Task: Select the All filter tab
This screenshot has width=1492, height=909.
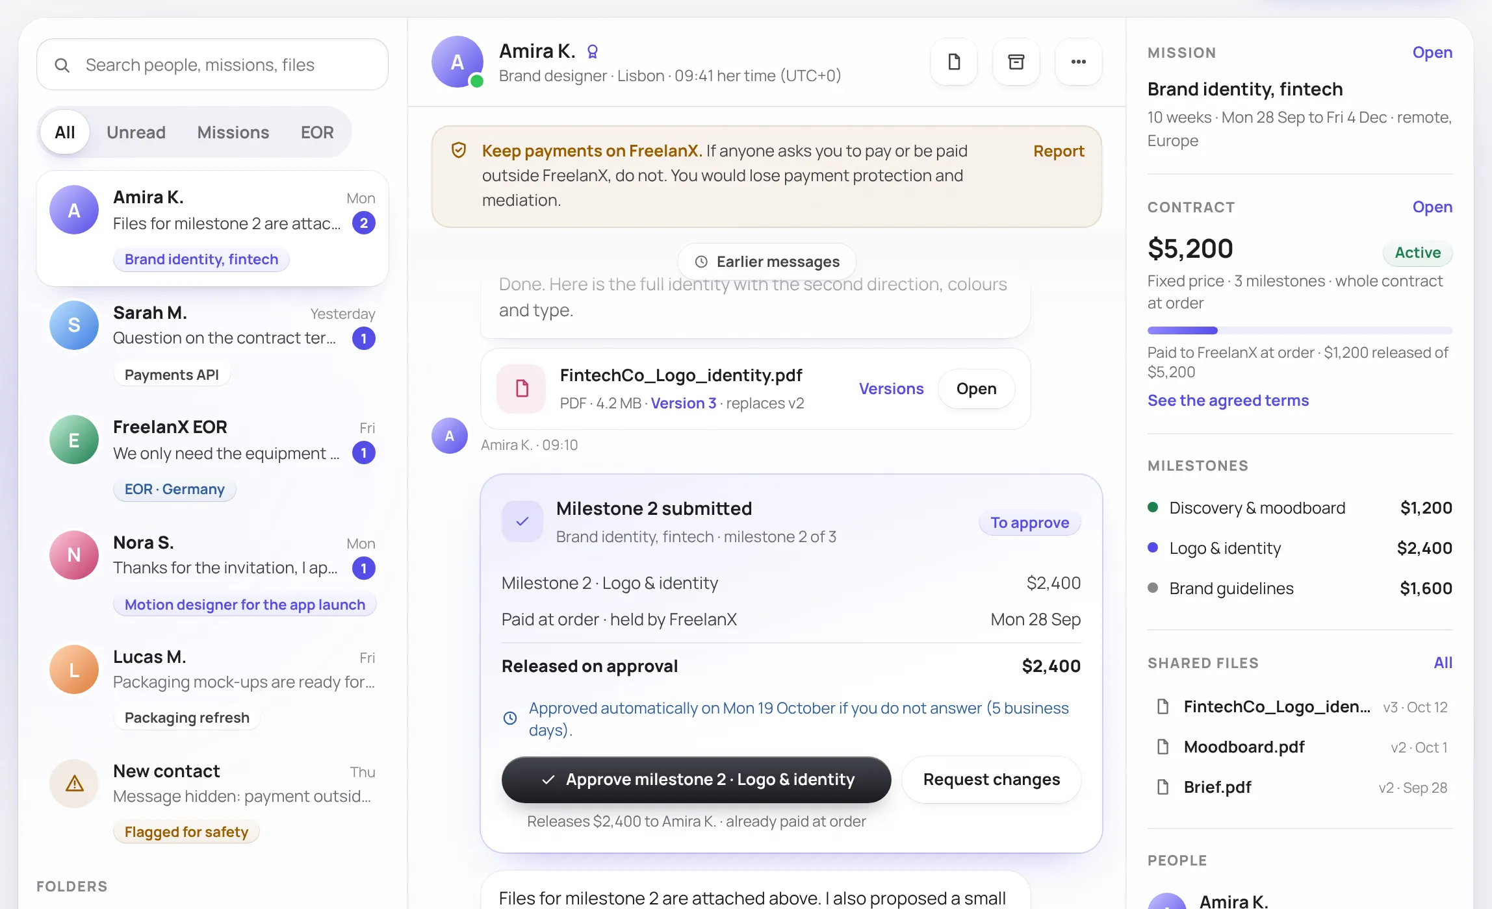Action: tap(65, 132)
